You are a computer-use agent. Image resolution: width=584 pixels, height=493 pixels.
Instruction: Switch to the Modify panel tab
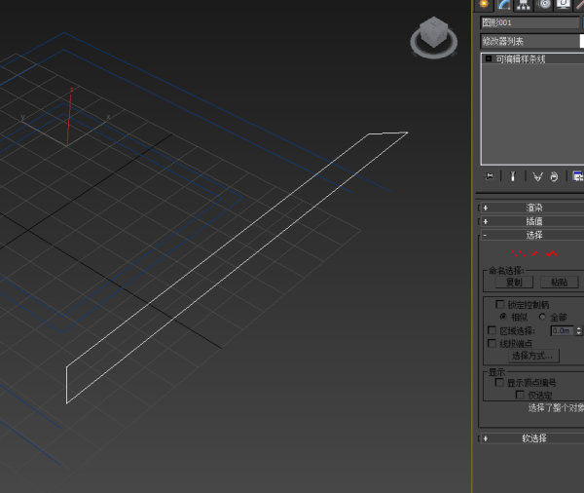point(504,5)
